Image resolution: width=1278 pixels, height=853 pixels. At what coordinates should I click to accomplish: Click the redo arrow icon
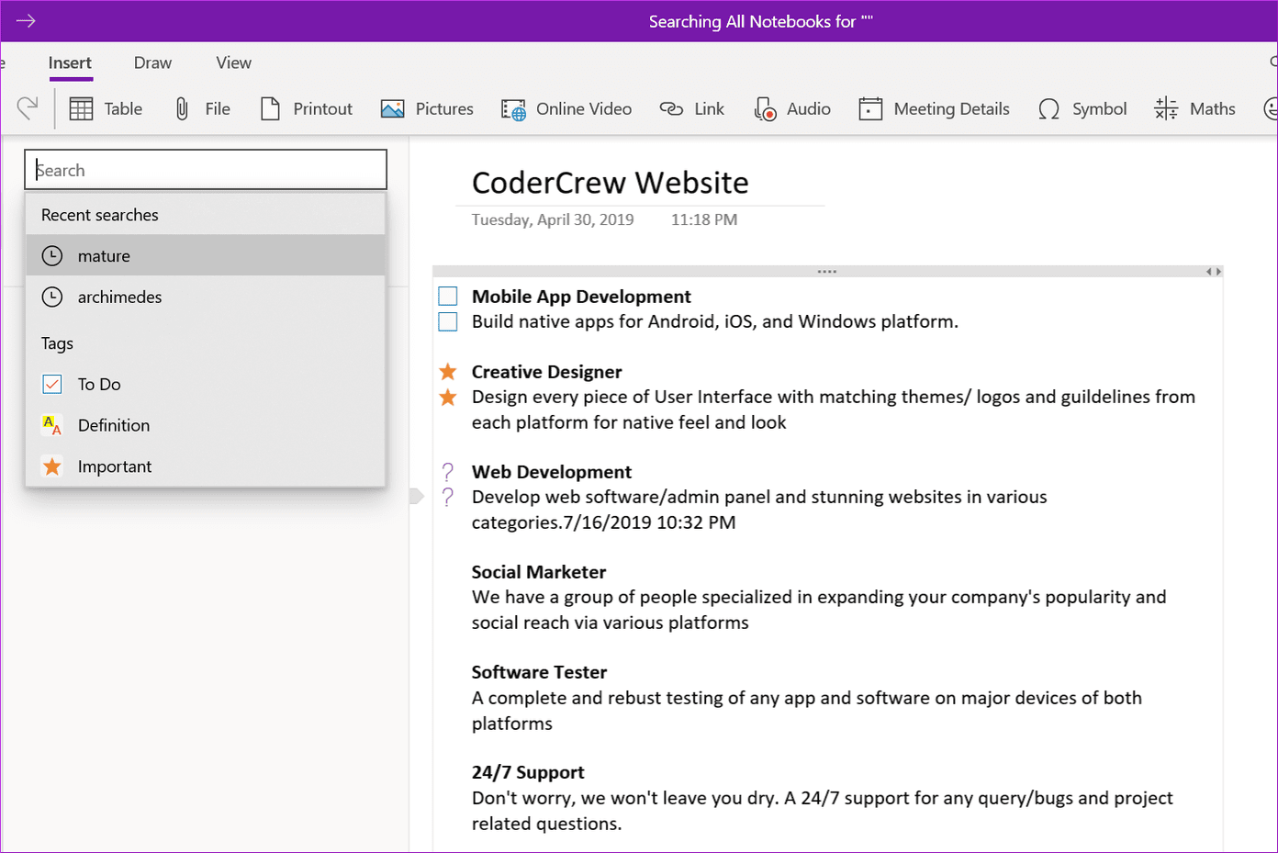click(x=28, y=108)
